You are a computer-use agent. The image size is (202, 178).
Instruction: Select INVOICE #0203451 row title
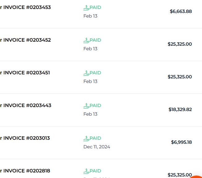point(25,73)
